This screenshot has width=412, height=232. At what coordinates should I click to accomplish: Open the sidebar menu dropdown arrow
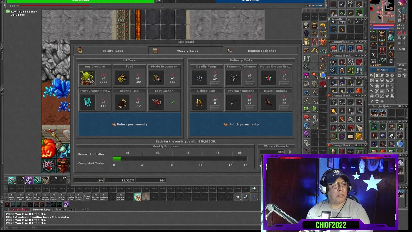pos(405,70)
